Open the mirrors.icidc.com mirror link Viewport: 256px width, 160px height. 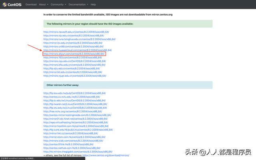[73, 140]
